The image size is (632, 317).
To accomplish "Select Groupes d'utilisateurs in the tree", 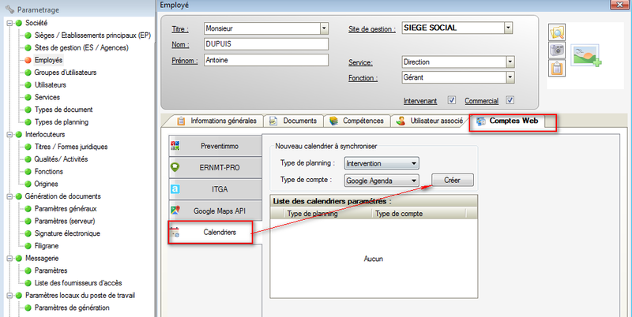I will click(x=65, y=72).
